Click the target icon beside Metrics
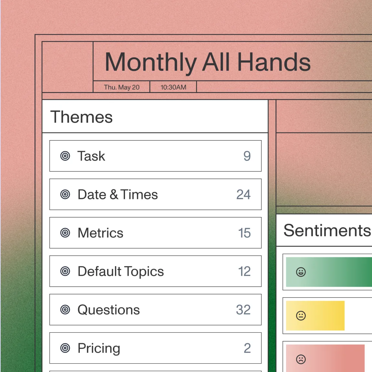The image size is (372, 372). pyautogui.click(x=65, y=233)
